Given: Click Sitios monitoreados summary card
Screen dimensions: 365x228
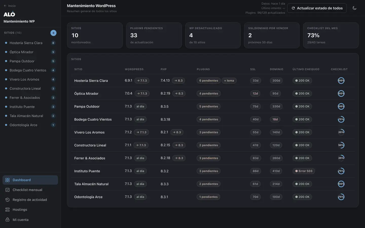Looking at the screenshot, I should [95, 35].
